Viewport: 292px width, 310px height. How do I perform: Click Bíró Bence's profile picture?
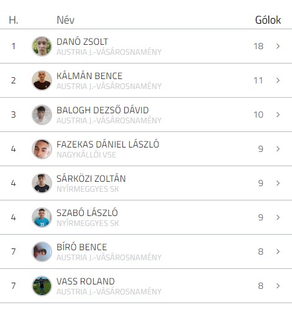(x=42, y=251)
